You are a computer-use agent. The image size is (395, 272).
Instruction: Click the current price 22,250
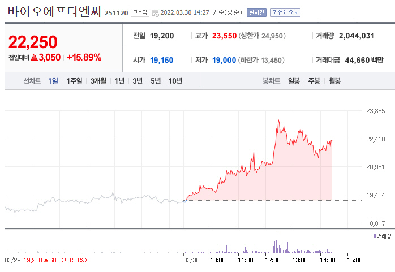[33, 41]
